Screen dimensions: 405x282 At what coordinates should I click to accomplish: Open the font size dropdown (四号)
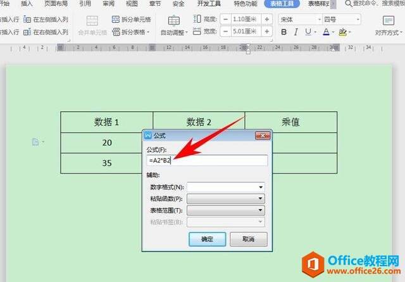pos(358,20)
